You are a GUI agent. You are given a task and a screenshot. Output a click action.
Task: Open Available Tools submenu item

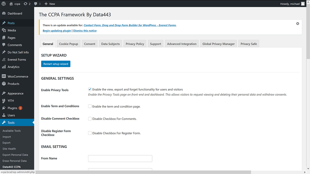click(12, 131)
